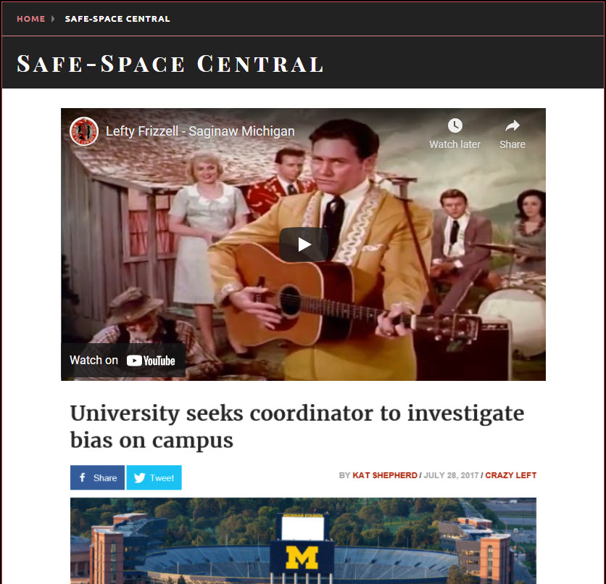Click the Watch on YouTube button

(x=123, y=360)
